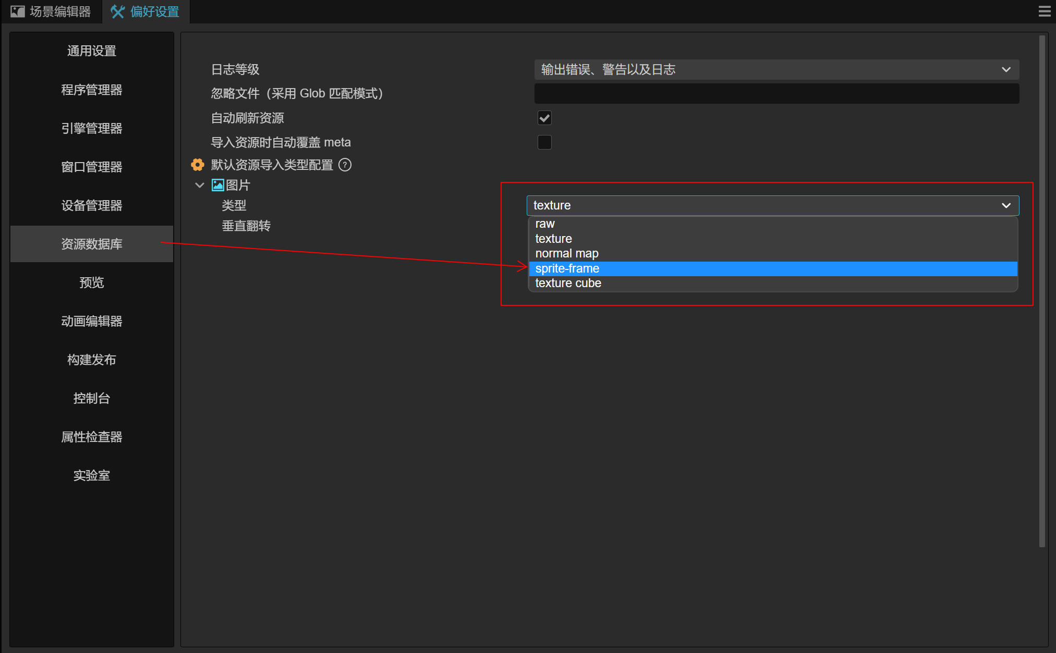Open 引擎管理器 in sidebar
1056x653 pixels.
[x=92, y=128]
